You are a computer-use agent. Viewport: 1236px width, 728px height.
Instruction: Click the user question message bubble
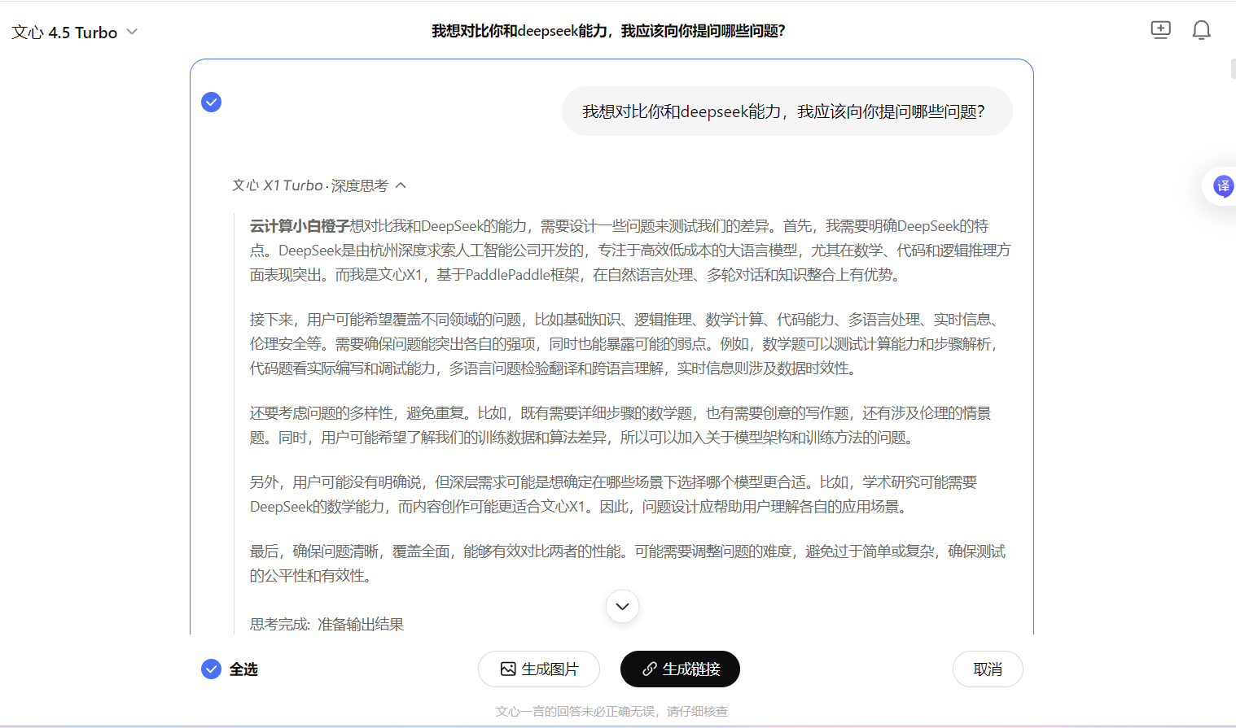pos(787,111)
